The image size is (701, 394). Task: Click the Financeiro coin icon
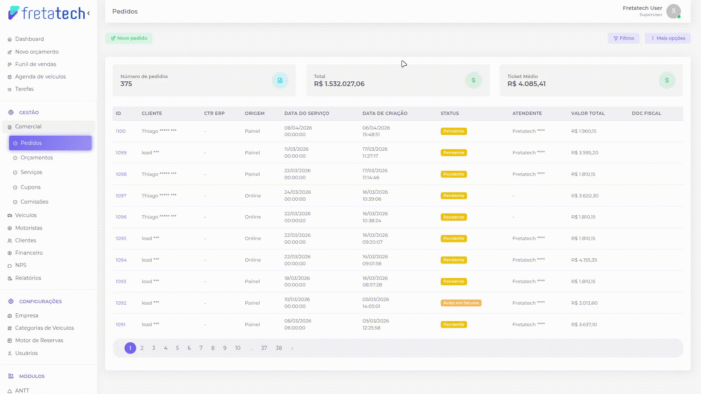click(10, 253)
